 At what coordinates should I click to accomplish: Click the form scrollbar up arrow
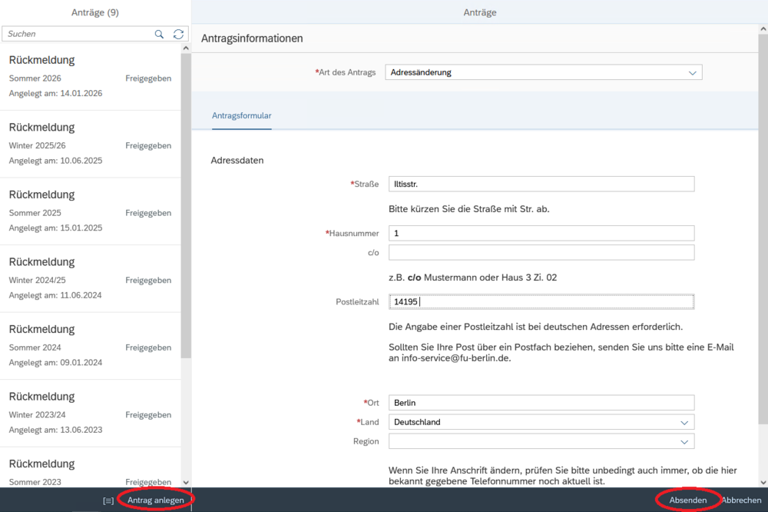pyautogui.click(x=763, y=29)
